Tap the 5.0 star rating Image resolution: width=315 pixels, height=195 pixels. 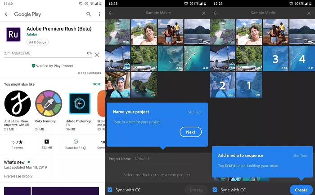tap(18, 142)
